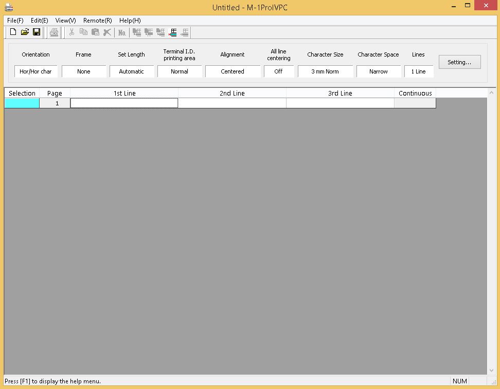Click the Cut scissors icon
The image size is (500, 389).
[72, 32]
